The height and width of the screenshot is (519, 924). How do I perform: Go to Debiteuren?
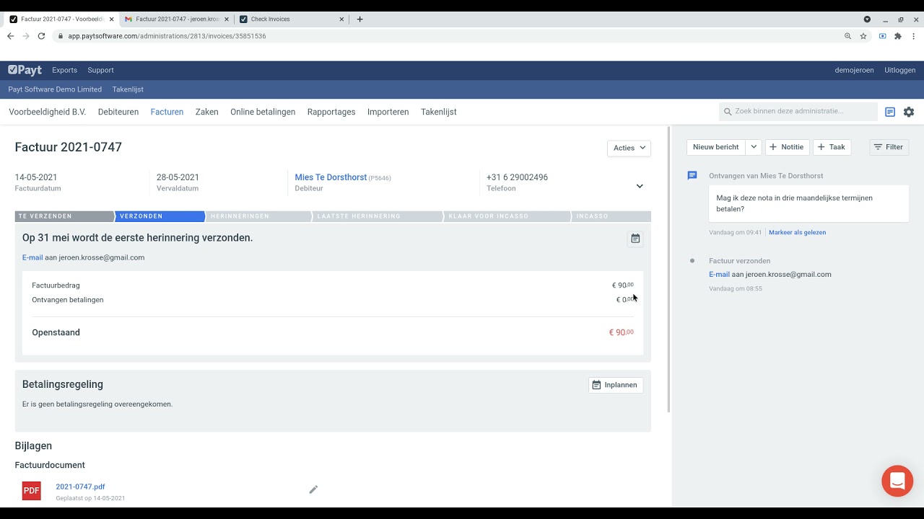118,112
